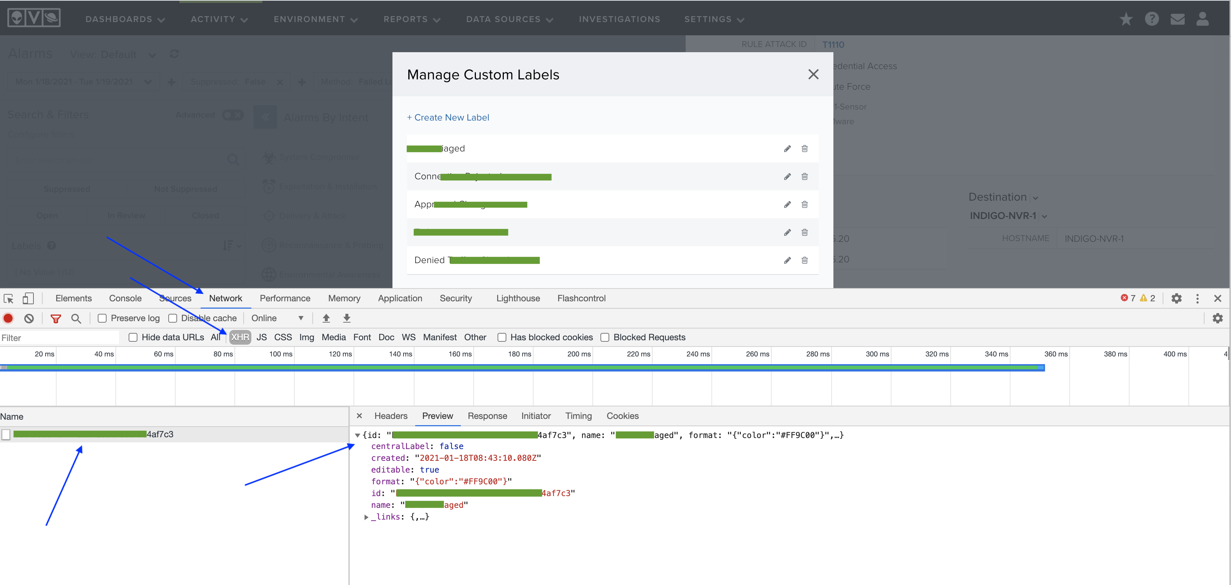This screenshot has height=585, width=1231.
Task: Check Blocked Requests
Action: 604,338
